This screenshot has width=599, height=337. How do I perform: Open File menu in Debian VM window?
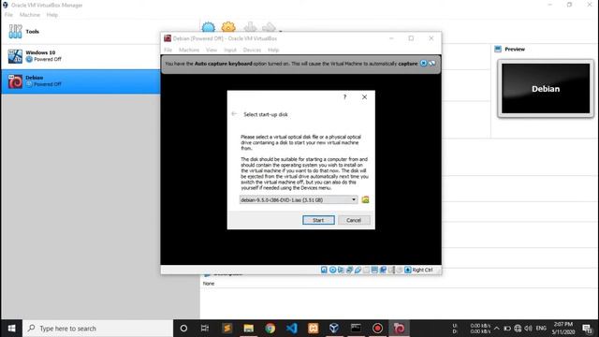point(168,50)
